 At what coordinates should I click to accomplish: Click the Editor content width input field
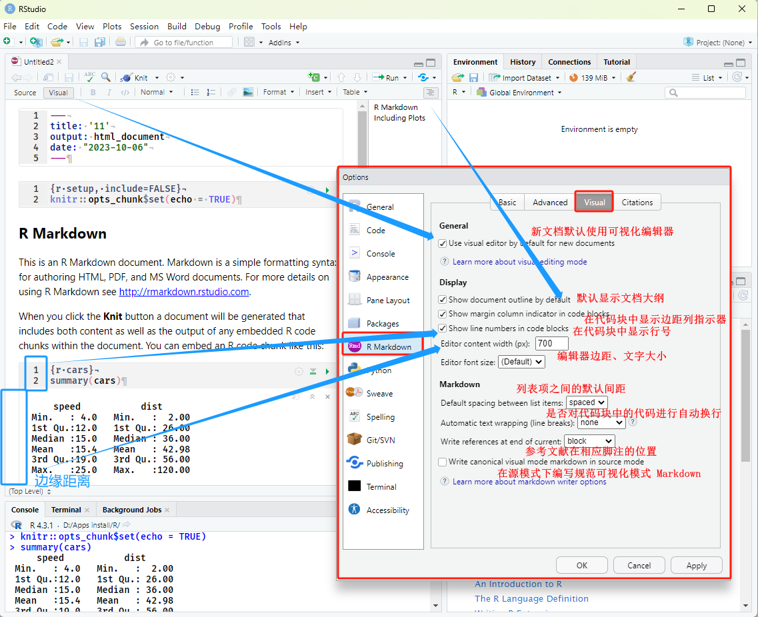[551, 344]
